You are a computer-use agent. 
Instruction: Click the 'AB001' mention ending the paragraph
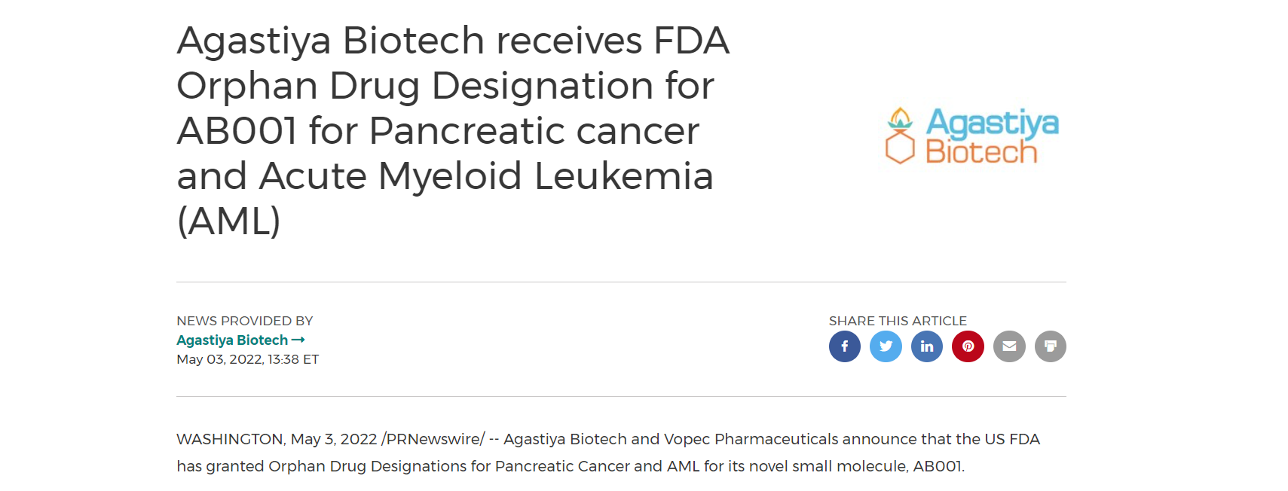point(937,466)
